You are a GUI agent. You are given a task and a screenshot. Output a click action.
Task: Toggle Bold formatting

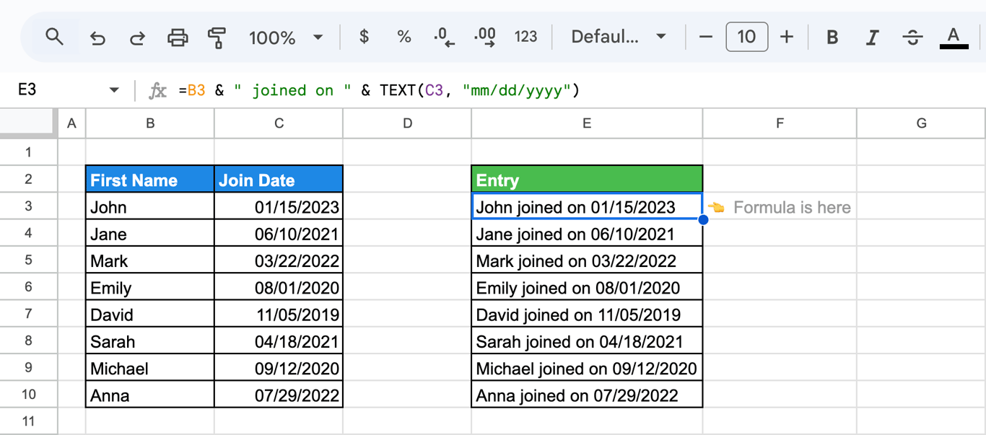pyautogui.click(x=832, y=38)
